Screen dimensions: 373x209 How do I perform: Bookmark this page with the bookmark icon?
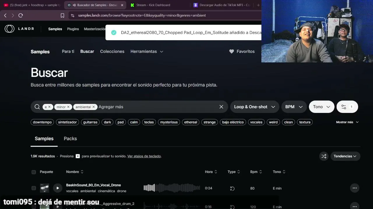point(62,15)
